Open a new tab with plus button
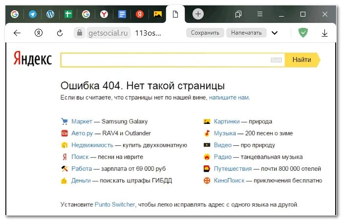This screenshot has height=221, width=342. click(198, 14)
